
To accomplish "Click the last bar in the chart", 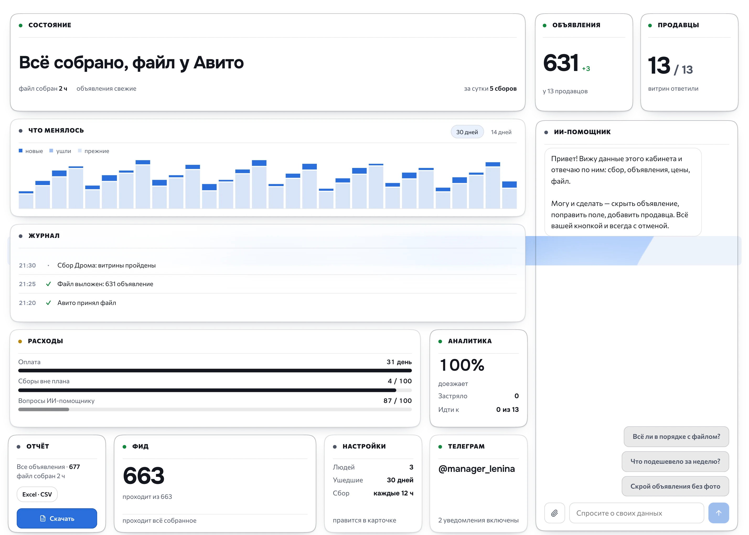I will click(x=509, y=195).
